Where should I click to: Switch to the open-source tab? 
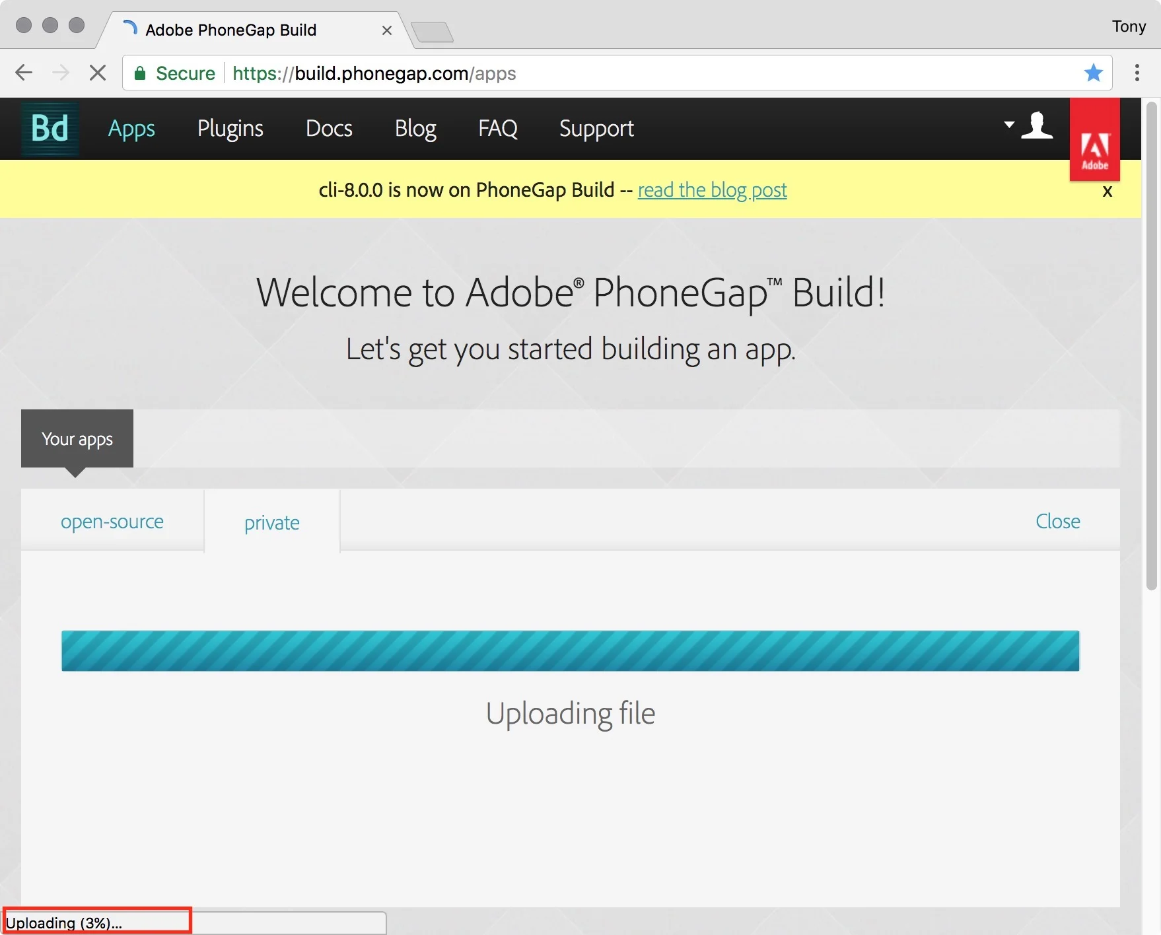pyautogui.click(x=112, y=521)
